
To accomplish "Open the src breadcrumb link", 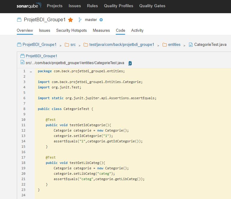I will point(73,45).
